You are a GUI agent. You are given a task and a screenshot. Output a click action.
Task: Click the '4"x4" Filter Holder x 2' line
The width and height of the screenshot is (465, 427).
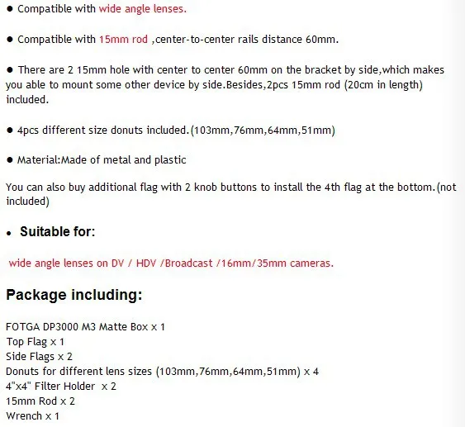pyautogui.click(x=61, y=387)
